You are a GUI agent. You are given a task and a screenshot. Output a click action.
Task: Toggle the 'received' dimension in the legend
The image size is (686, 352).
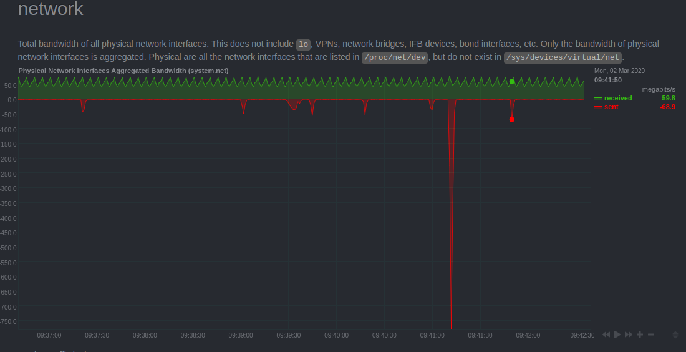(618, 98)
